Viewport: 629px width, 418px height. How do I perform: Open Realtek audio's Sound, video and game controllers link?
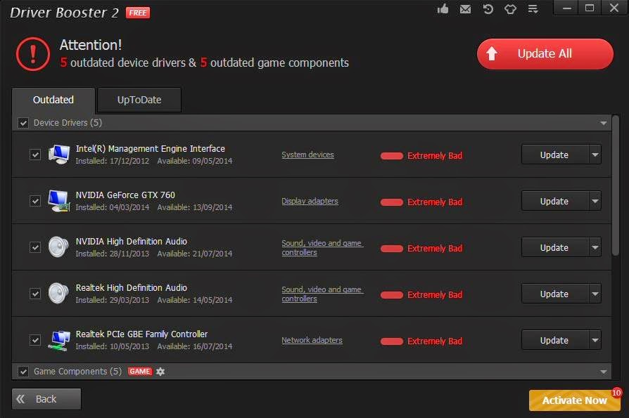pyautogui.click(x=322, y=294)
